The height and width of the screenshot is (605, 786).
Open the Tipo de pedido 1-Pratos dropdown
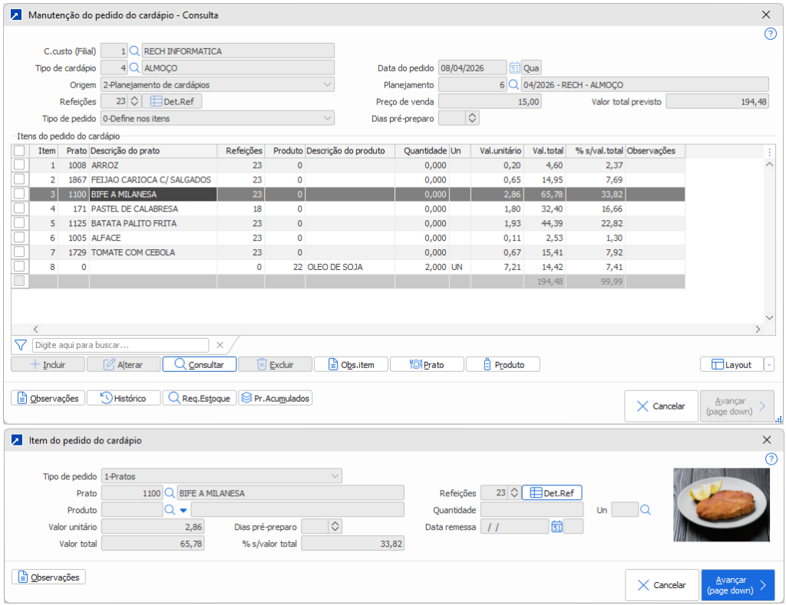pos(335,475)
